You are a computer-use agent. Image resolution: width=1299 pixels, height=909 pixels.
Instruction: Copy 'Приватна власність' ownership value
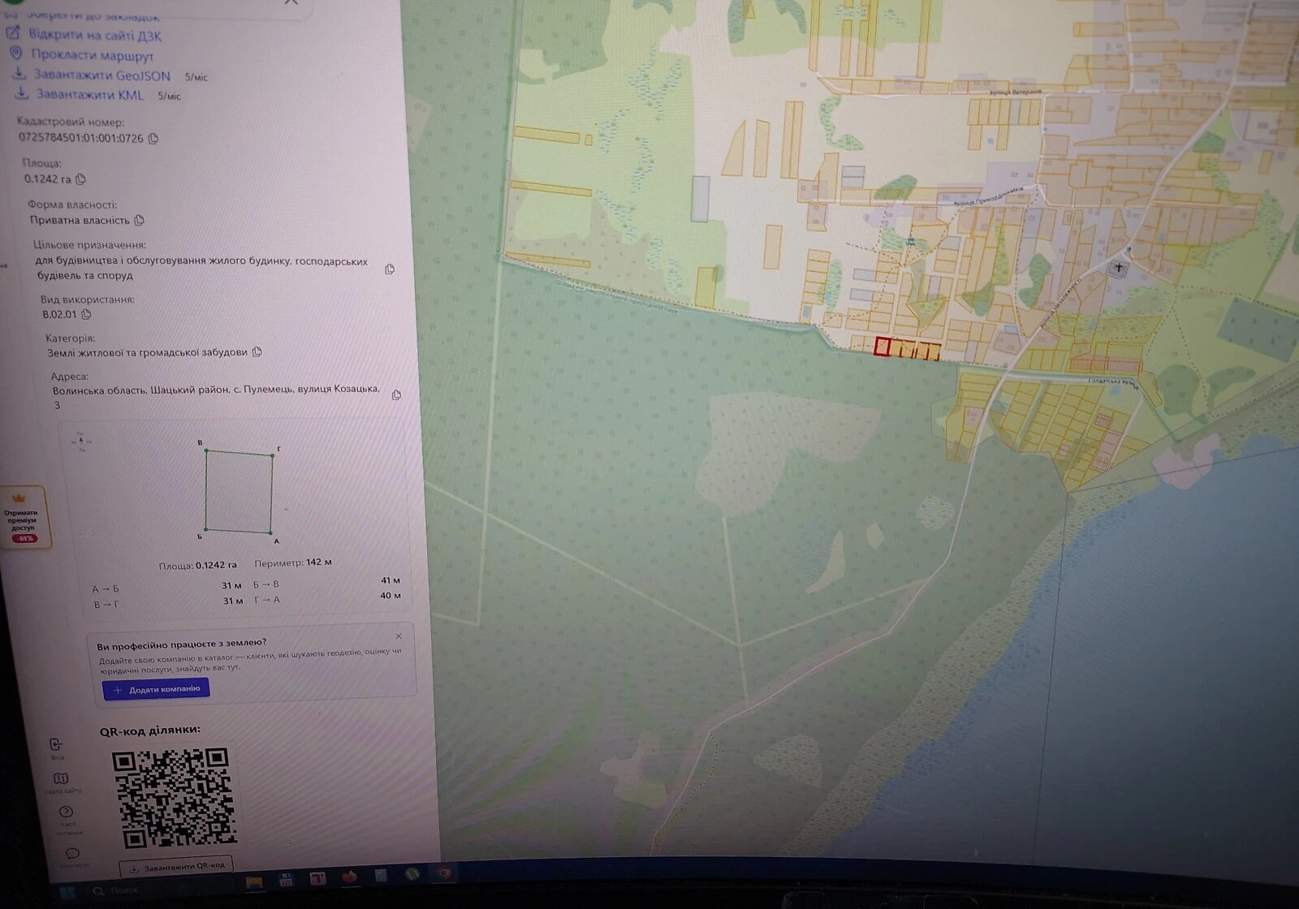139,221
